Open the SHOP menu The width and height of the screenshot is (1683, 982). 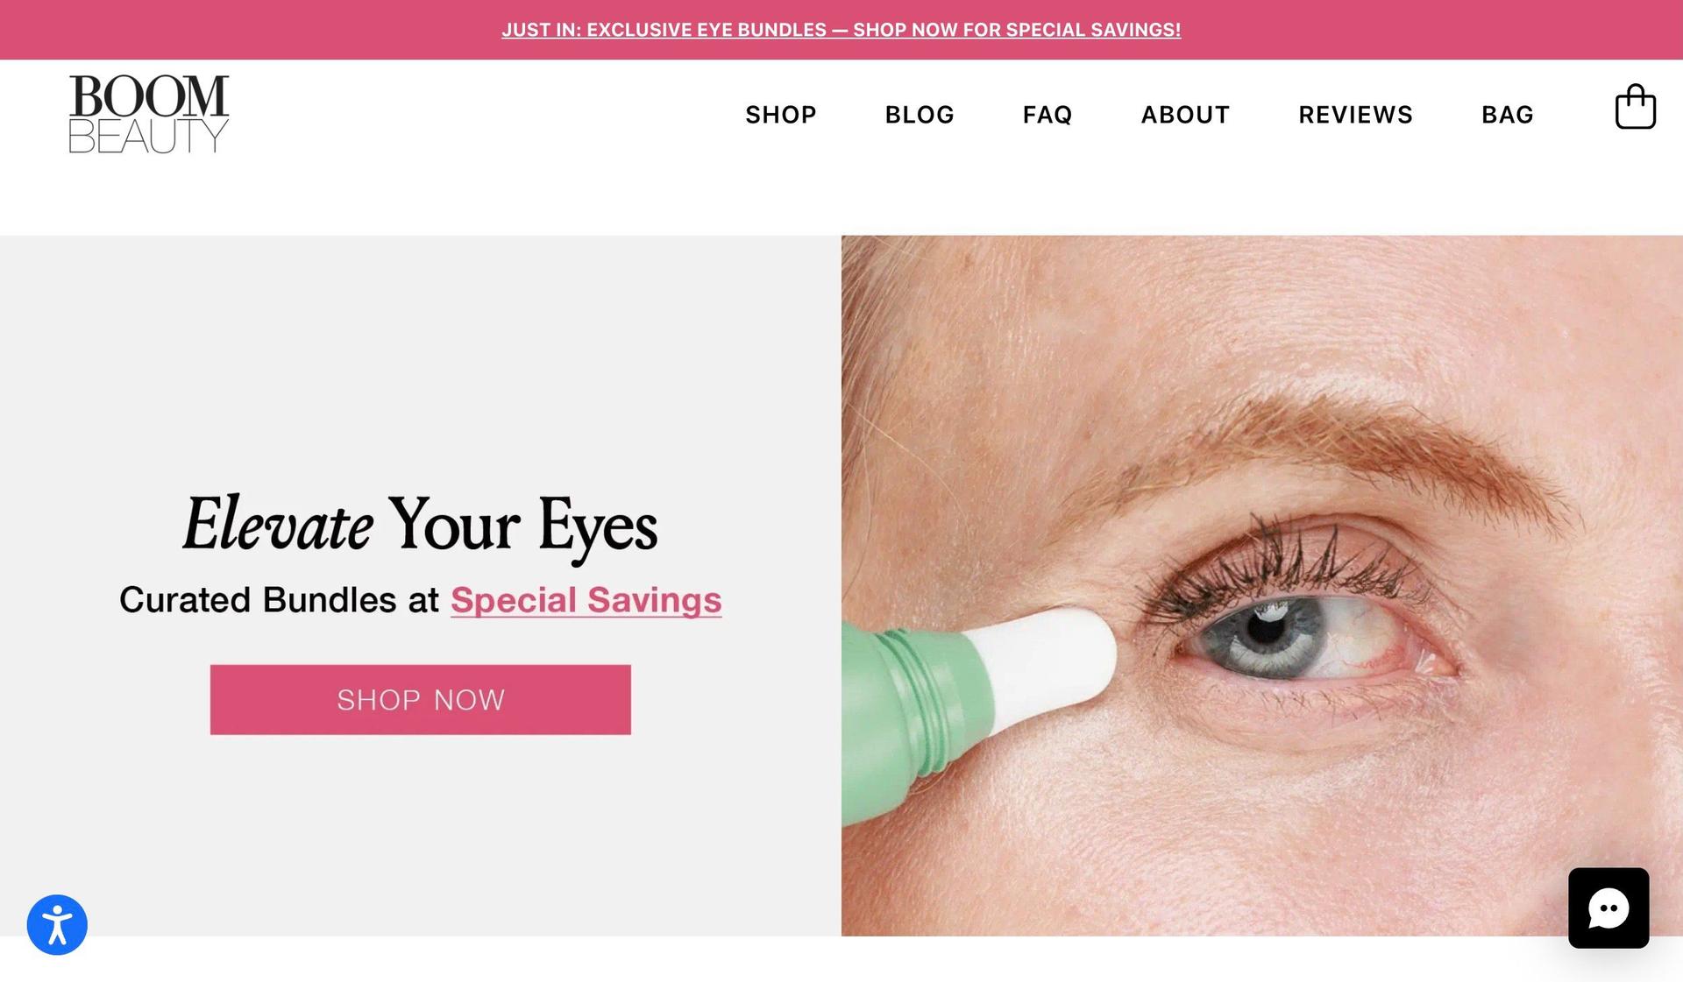click(x=781, y=115)
